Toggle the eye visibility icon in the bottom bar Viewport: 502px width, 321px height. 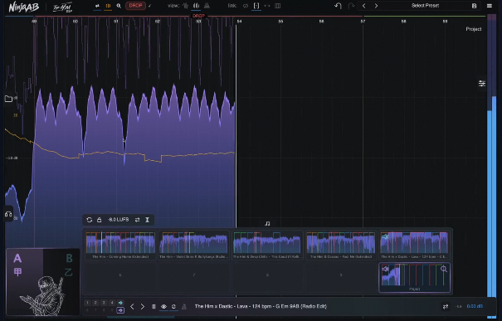[163, 307]
